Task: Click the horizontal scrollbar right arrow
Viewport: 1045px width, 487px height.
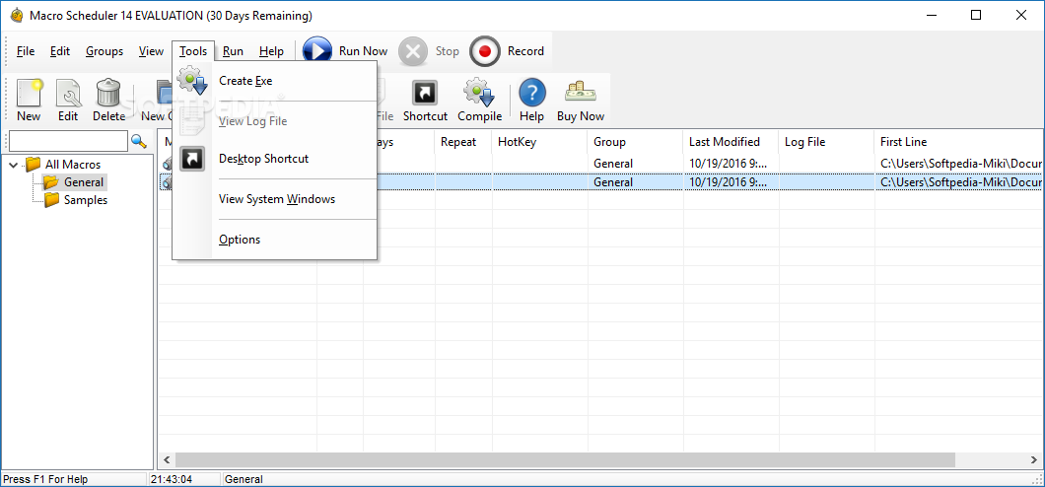Action: tap(1034, 459)
